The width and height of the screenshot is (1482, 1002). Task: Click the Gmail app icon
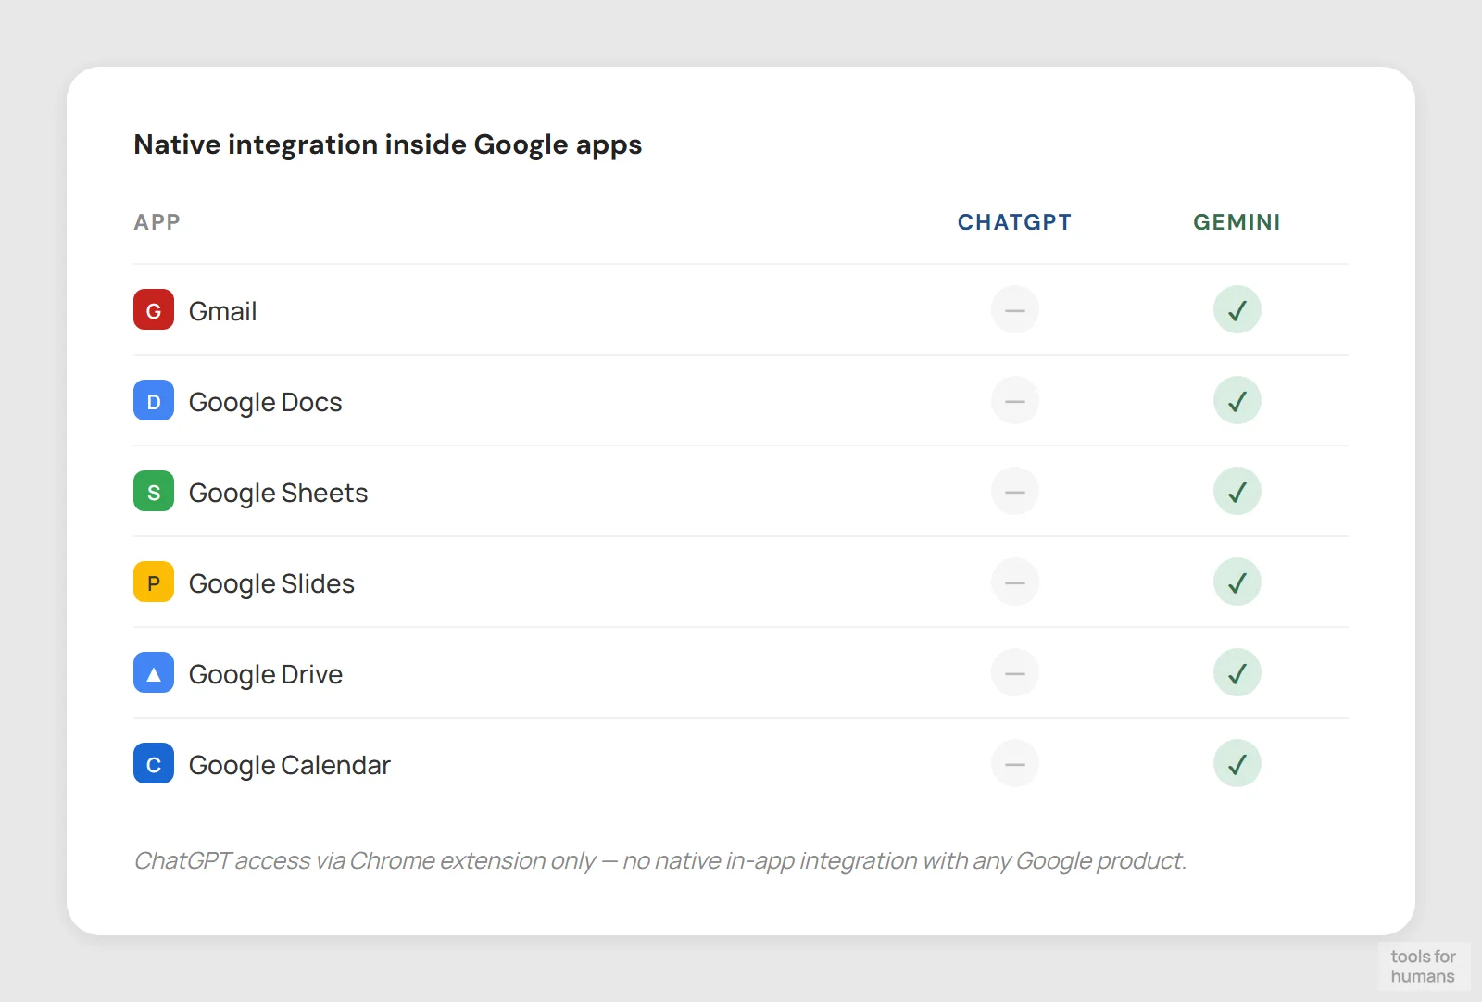coord(153,310)
